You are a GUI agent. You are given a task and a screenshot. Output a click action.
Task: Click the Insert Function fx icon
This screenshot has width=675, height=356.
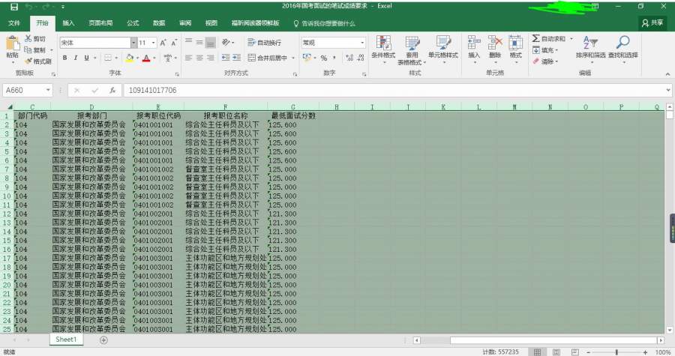click(x=112, y=90)
